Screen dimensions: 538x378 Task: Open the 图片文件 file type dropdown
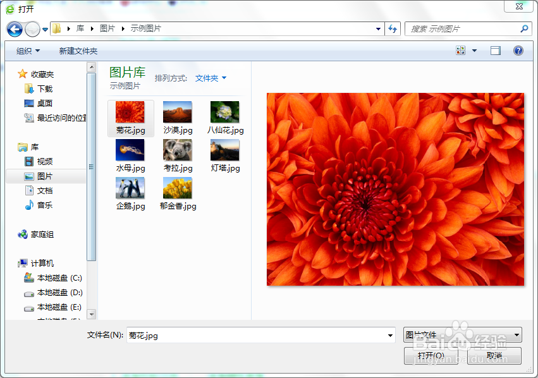pos(463,335)
